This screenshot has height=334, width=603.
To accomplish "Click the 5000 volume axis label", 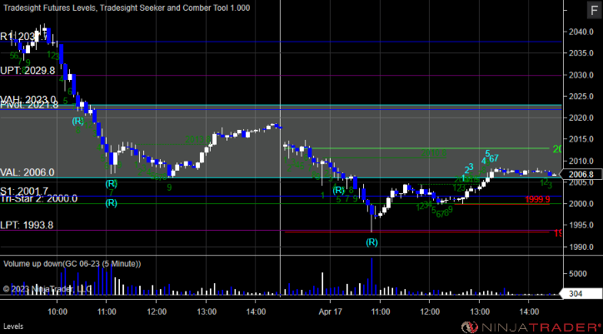I will 577,274.
